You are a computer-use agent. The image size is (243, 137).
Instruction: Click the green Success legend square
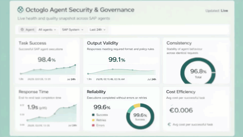[93, 115]
